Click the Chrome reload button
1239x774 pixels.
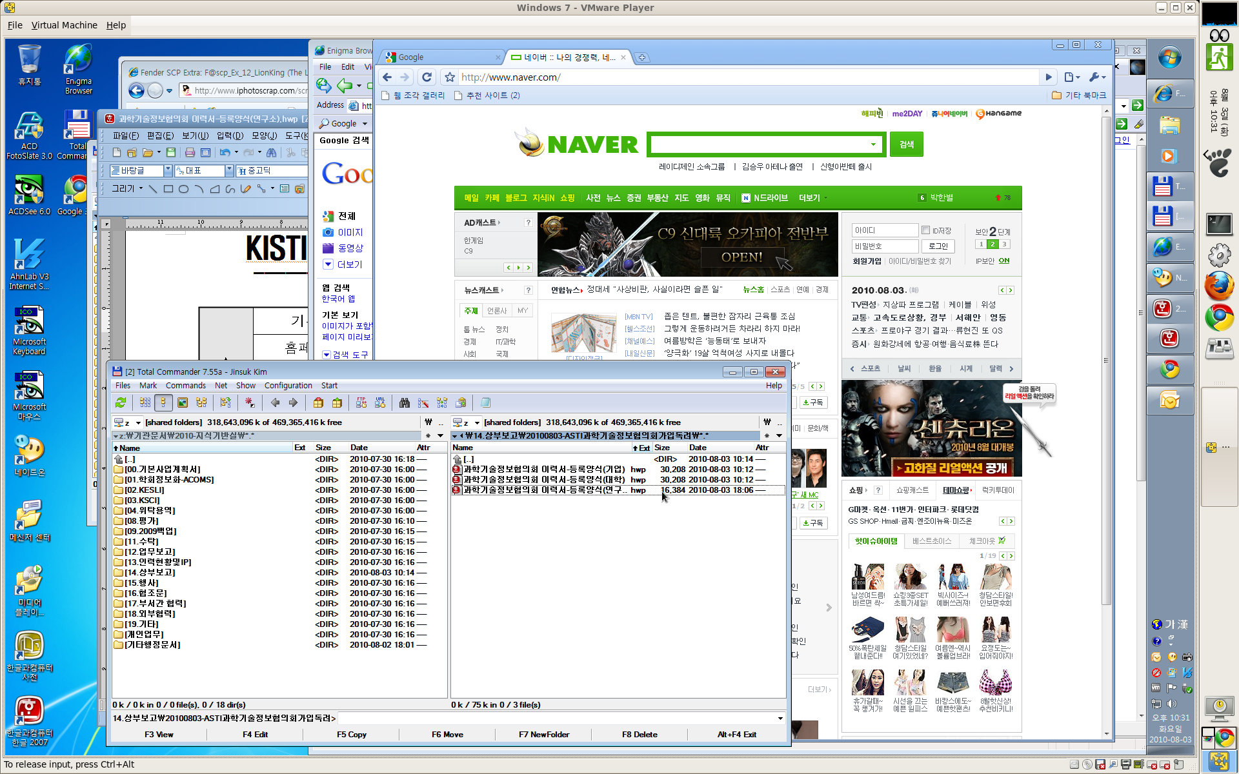pyautogui.click(x=427, y=77)
